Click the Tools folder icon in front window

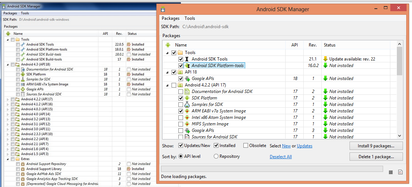click(x=180, y=53)
